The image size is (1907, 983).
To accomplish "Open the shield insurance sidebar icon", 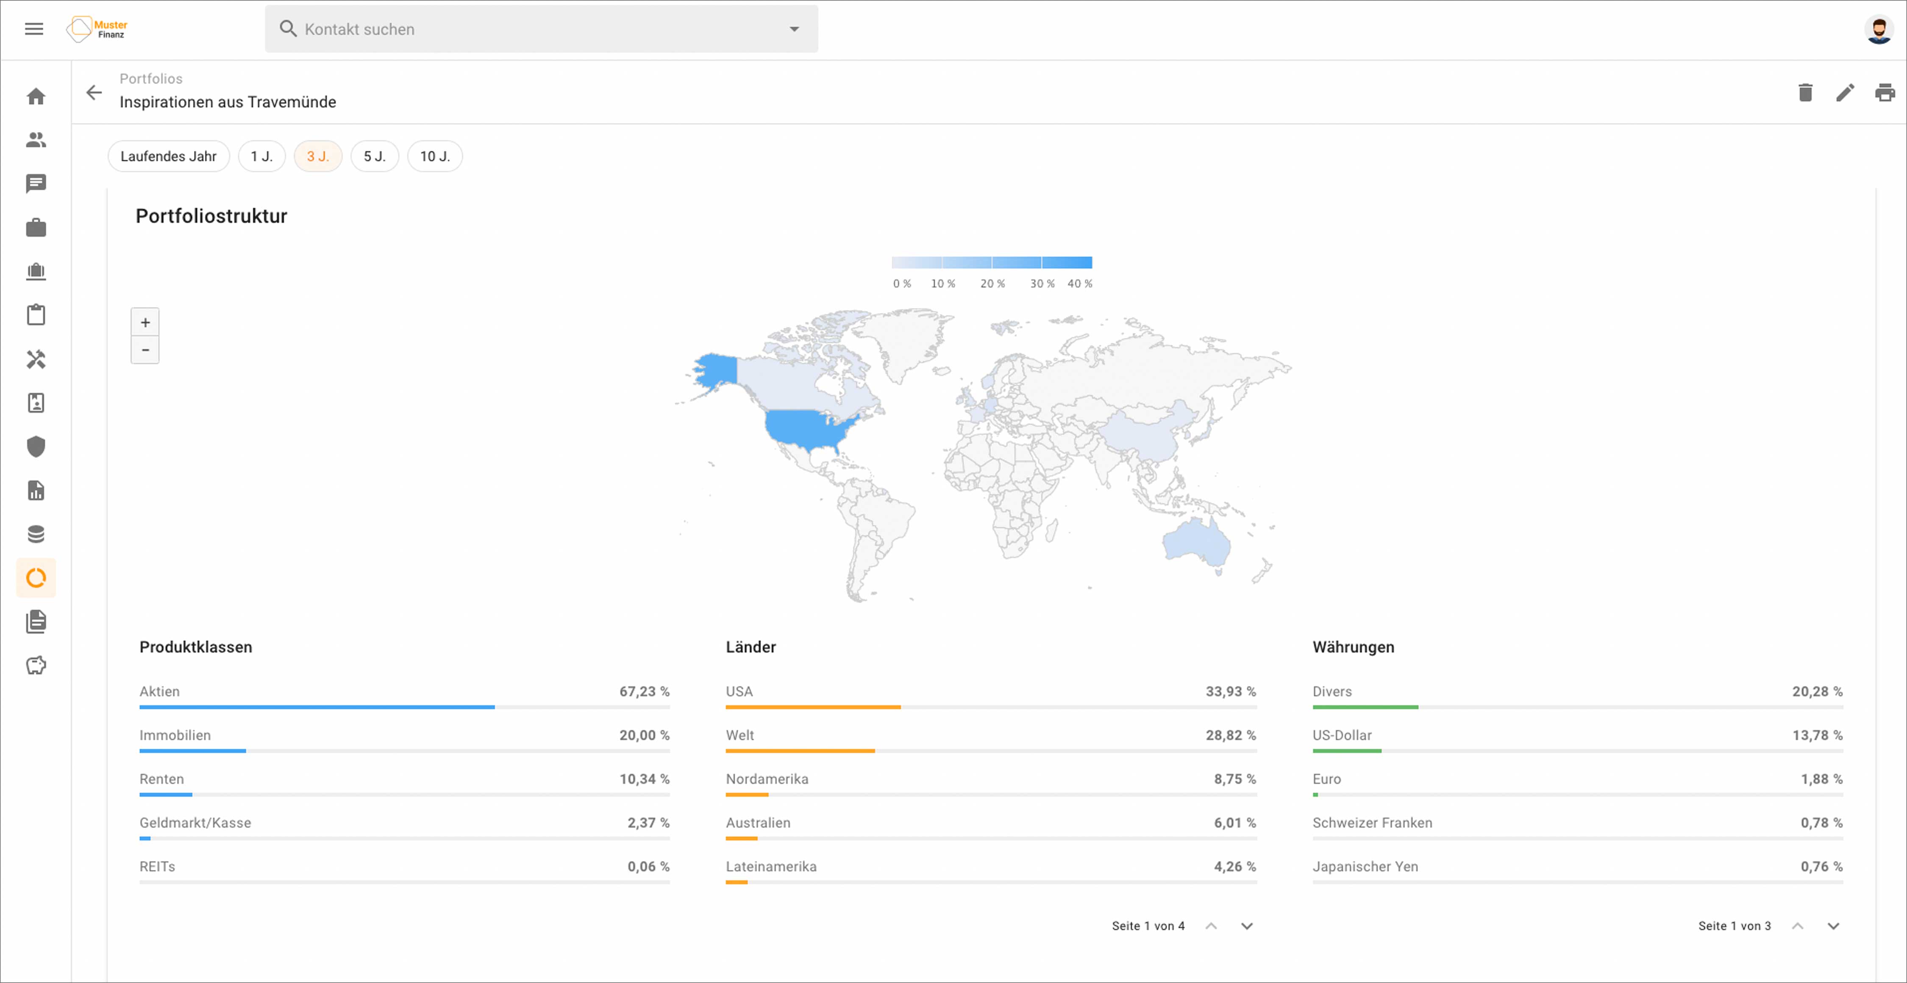I will click(36, 446).
